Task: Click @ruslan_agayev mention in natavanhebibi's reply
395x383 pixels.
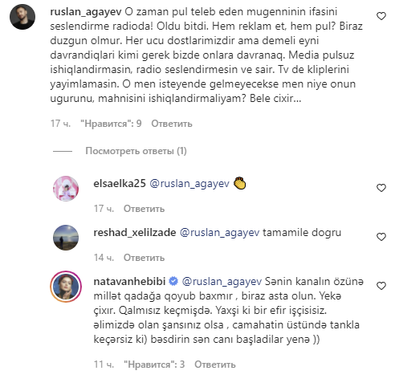Action: 222,282
